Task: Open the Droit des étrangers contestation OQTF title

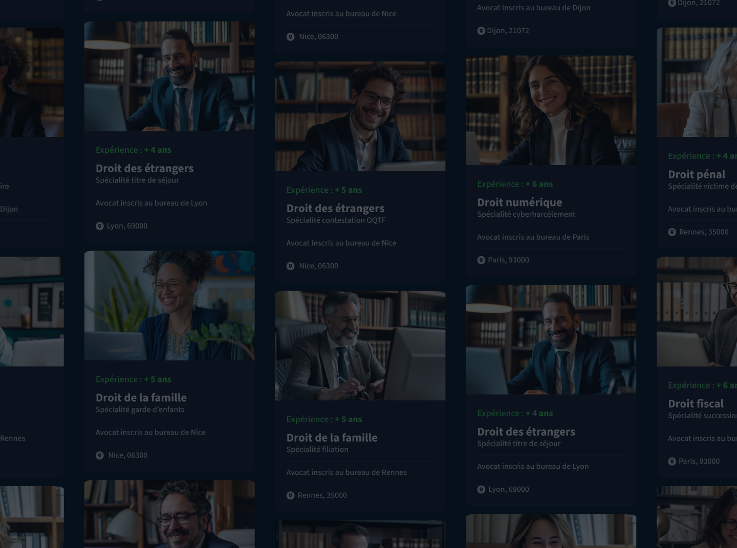Action: click(335, 209)
